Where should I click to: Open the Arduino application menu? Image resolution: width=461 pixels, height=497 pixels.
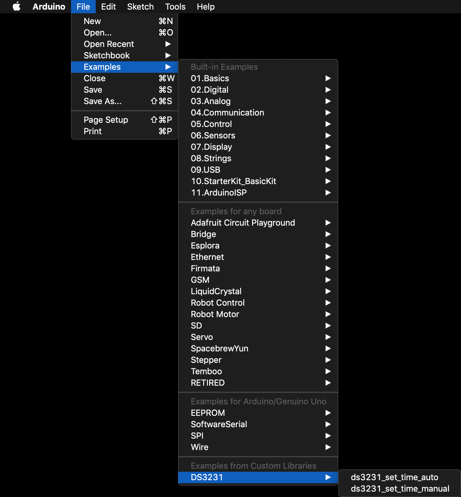pos(49,7)
